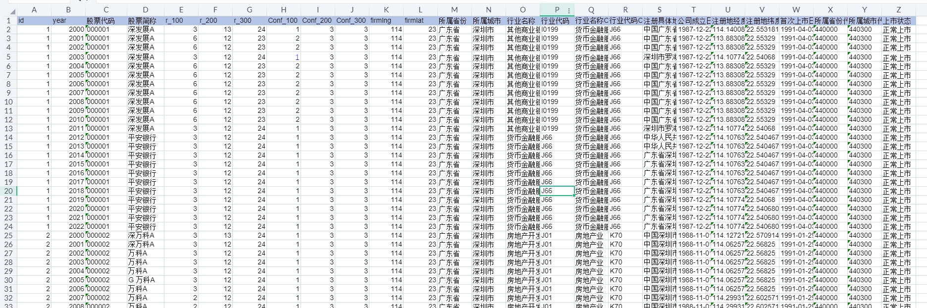Select longitude cell 114.14008

[728, 30]
